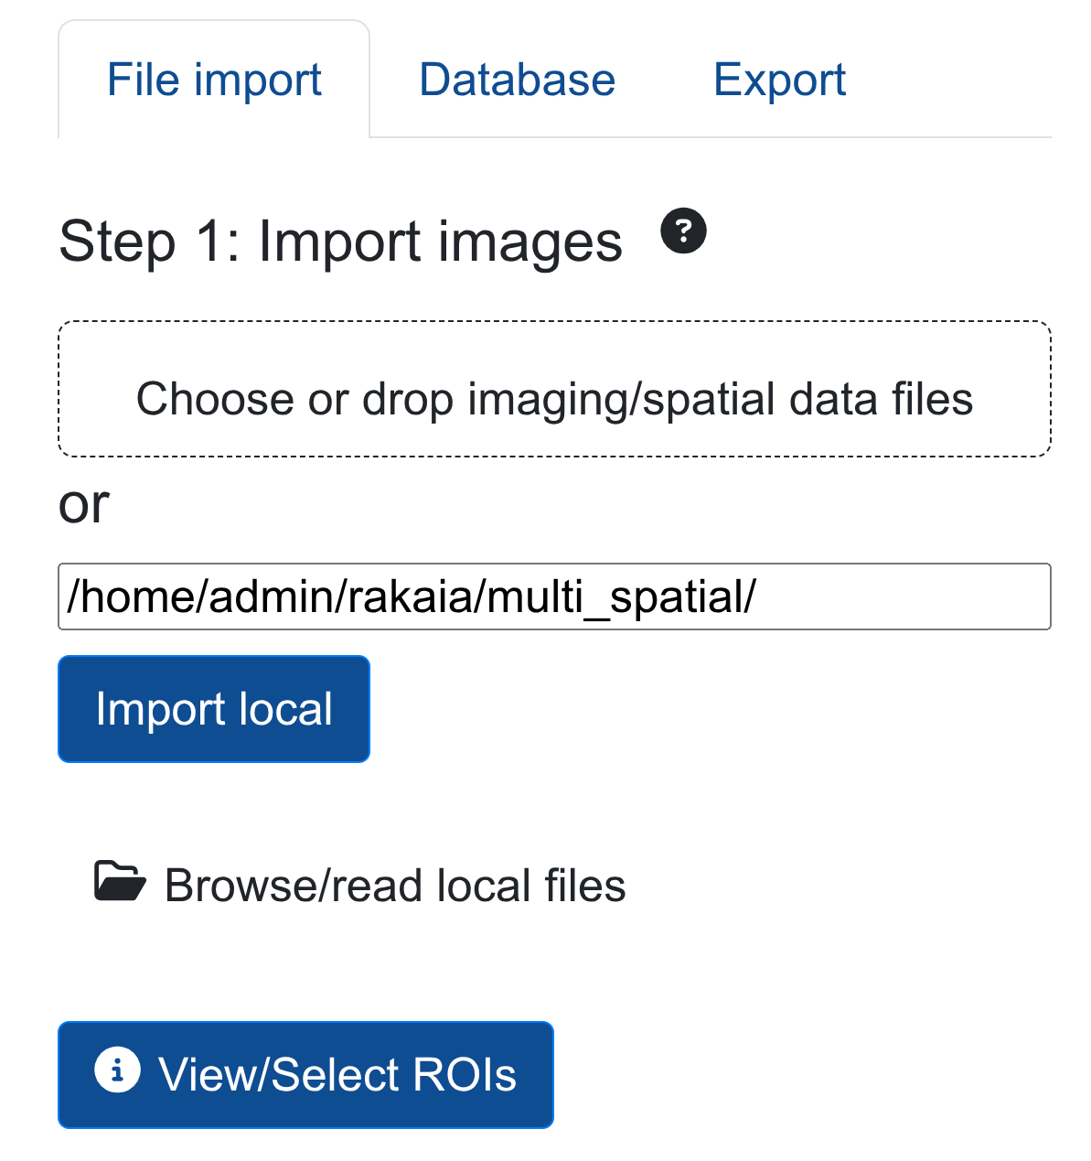The height and width of the screenshot is (1161, 1091).
Task: Click "/home" at start of path field
Action: (102, 597)
